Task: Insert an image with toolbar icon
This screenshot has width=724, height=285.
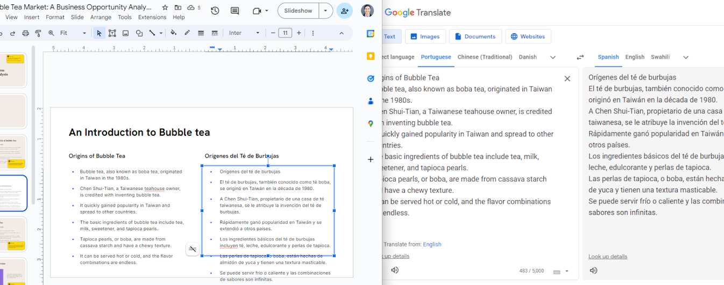Action: click(x=125, y=33)
